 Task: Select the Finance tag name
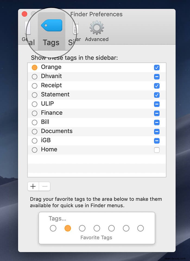[52, 113]
